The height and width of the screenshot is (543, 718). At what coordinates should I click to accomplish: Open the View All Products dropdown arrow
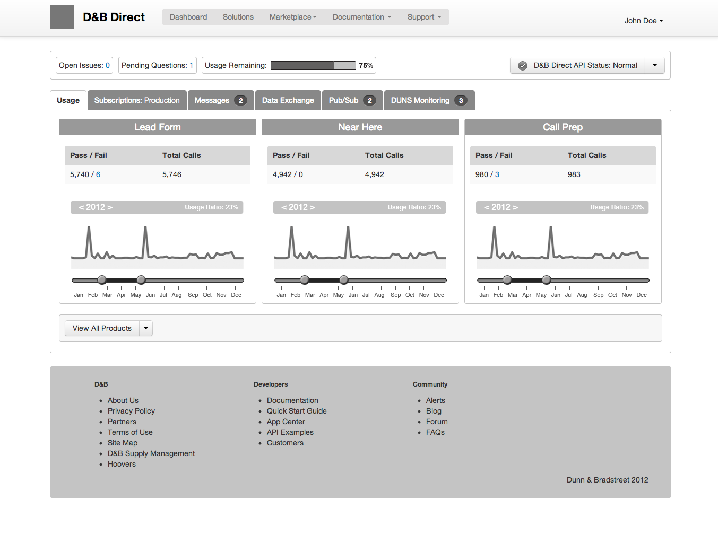coord(146,328)
